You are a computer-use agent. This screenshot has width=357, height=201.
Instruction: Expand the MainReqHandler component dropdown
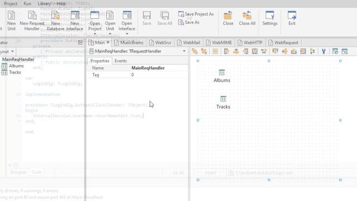click(x=184, y=51)
